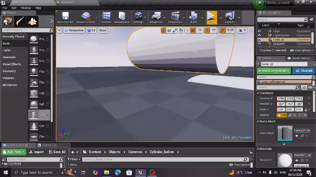Open Unreal Engine from Windows taskbar

(x=141, y=173)
